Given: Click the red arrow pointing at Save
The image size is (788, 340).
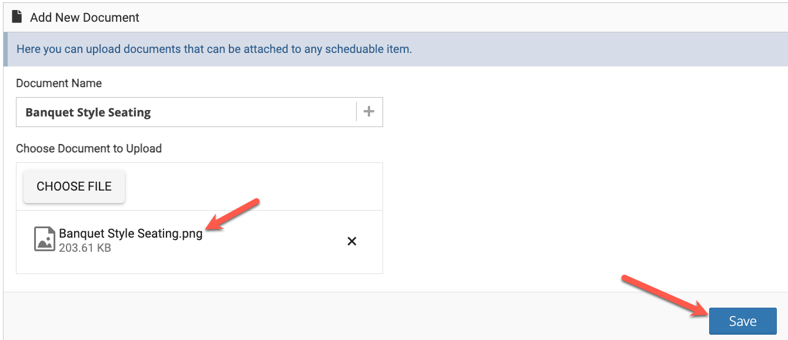Looking at the screenshot, I should (x=665, y=296).
